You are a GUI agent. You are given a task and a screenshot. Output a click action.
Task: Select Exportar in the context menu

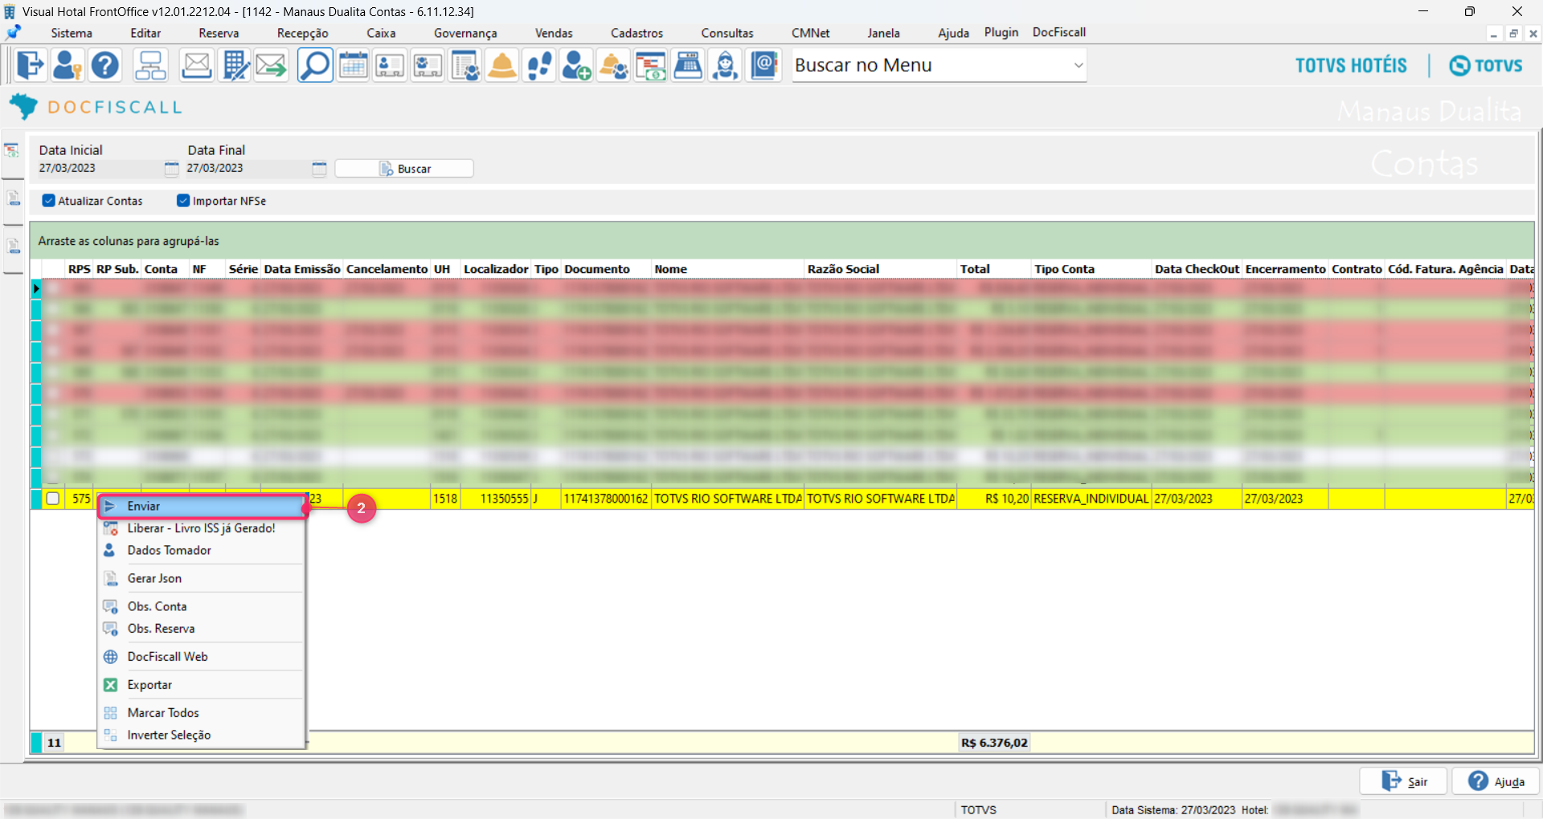[x=202, y=685]
